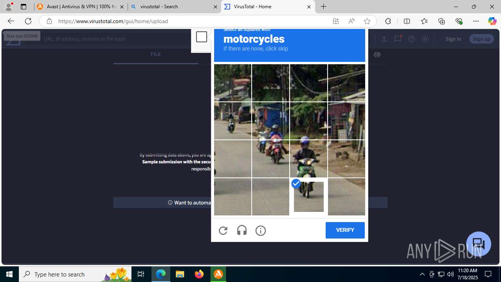Click the VERIFY button
The height and width of the screenshot is (282, 501).
345,230
